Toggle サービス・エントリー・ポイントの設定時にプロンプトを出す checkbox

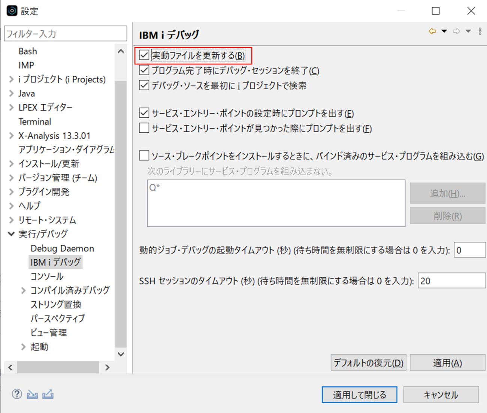pos(144,113)
